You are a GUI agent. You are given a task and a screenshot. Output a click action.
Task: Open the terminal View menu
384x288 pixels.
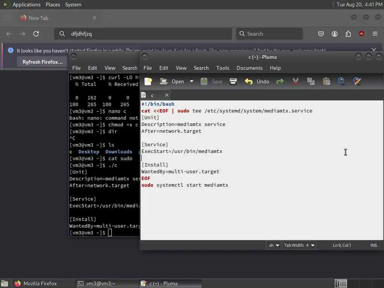(x=110, y=68)
